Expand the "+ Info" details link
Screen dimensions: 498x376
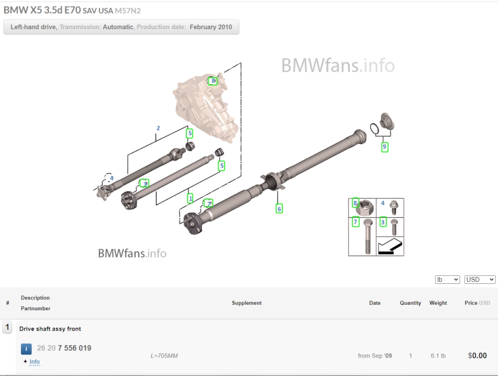point(32,362)
